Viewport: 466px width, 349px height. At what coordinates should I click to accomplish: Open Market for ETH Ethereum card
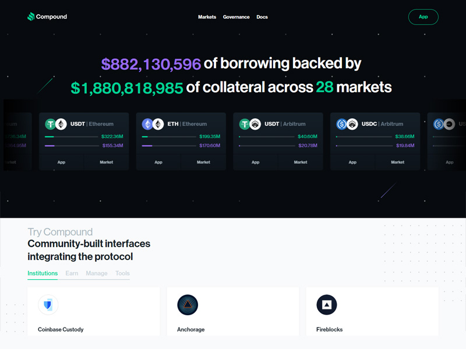coord(203,162)
